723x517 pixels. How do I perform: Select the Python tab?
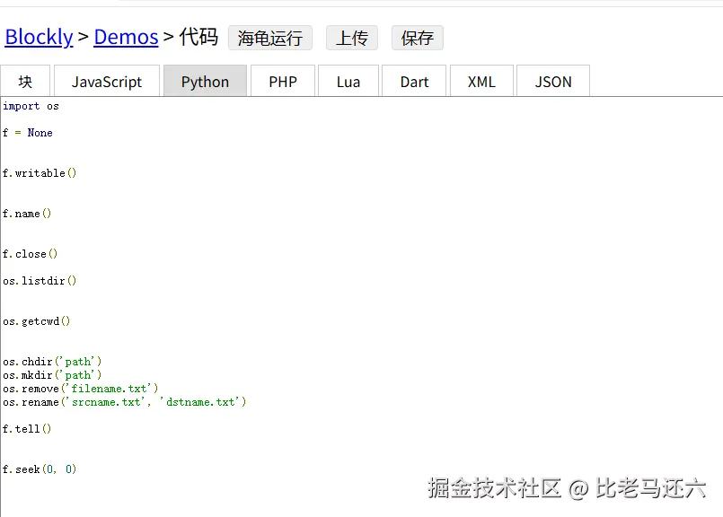pyautogui.click(x=205, y=82)
